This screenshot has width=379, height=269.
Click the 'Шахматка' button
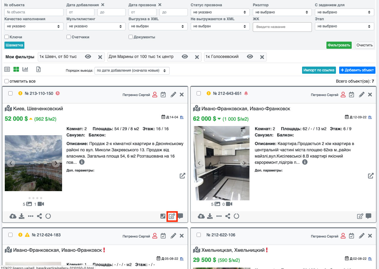(14, 45)
